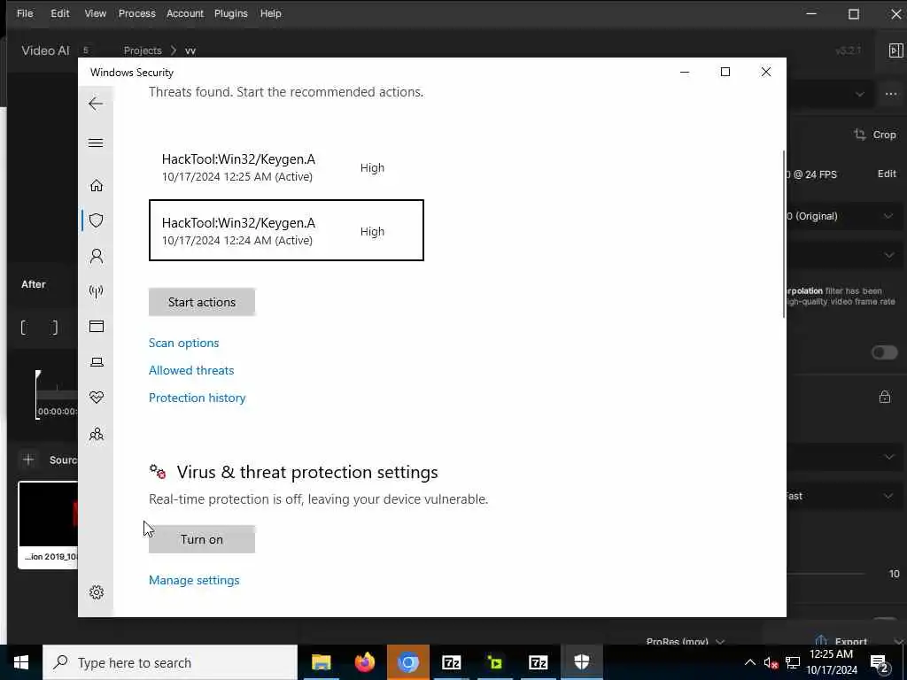Show hidden system tray icons
907x680 pixels.
coord(749,662)
